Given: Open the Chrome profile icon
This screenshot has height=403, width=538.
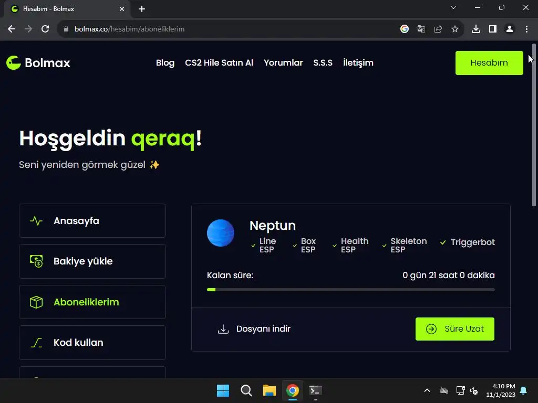Looking at the screenshot, I should [x=510, y=29].
